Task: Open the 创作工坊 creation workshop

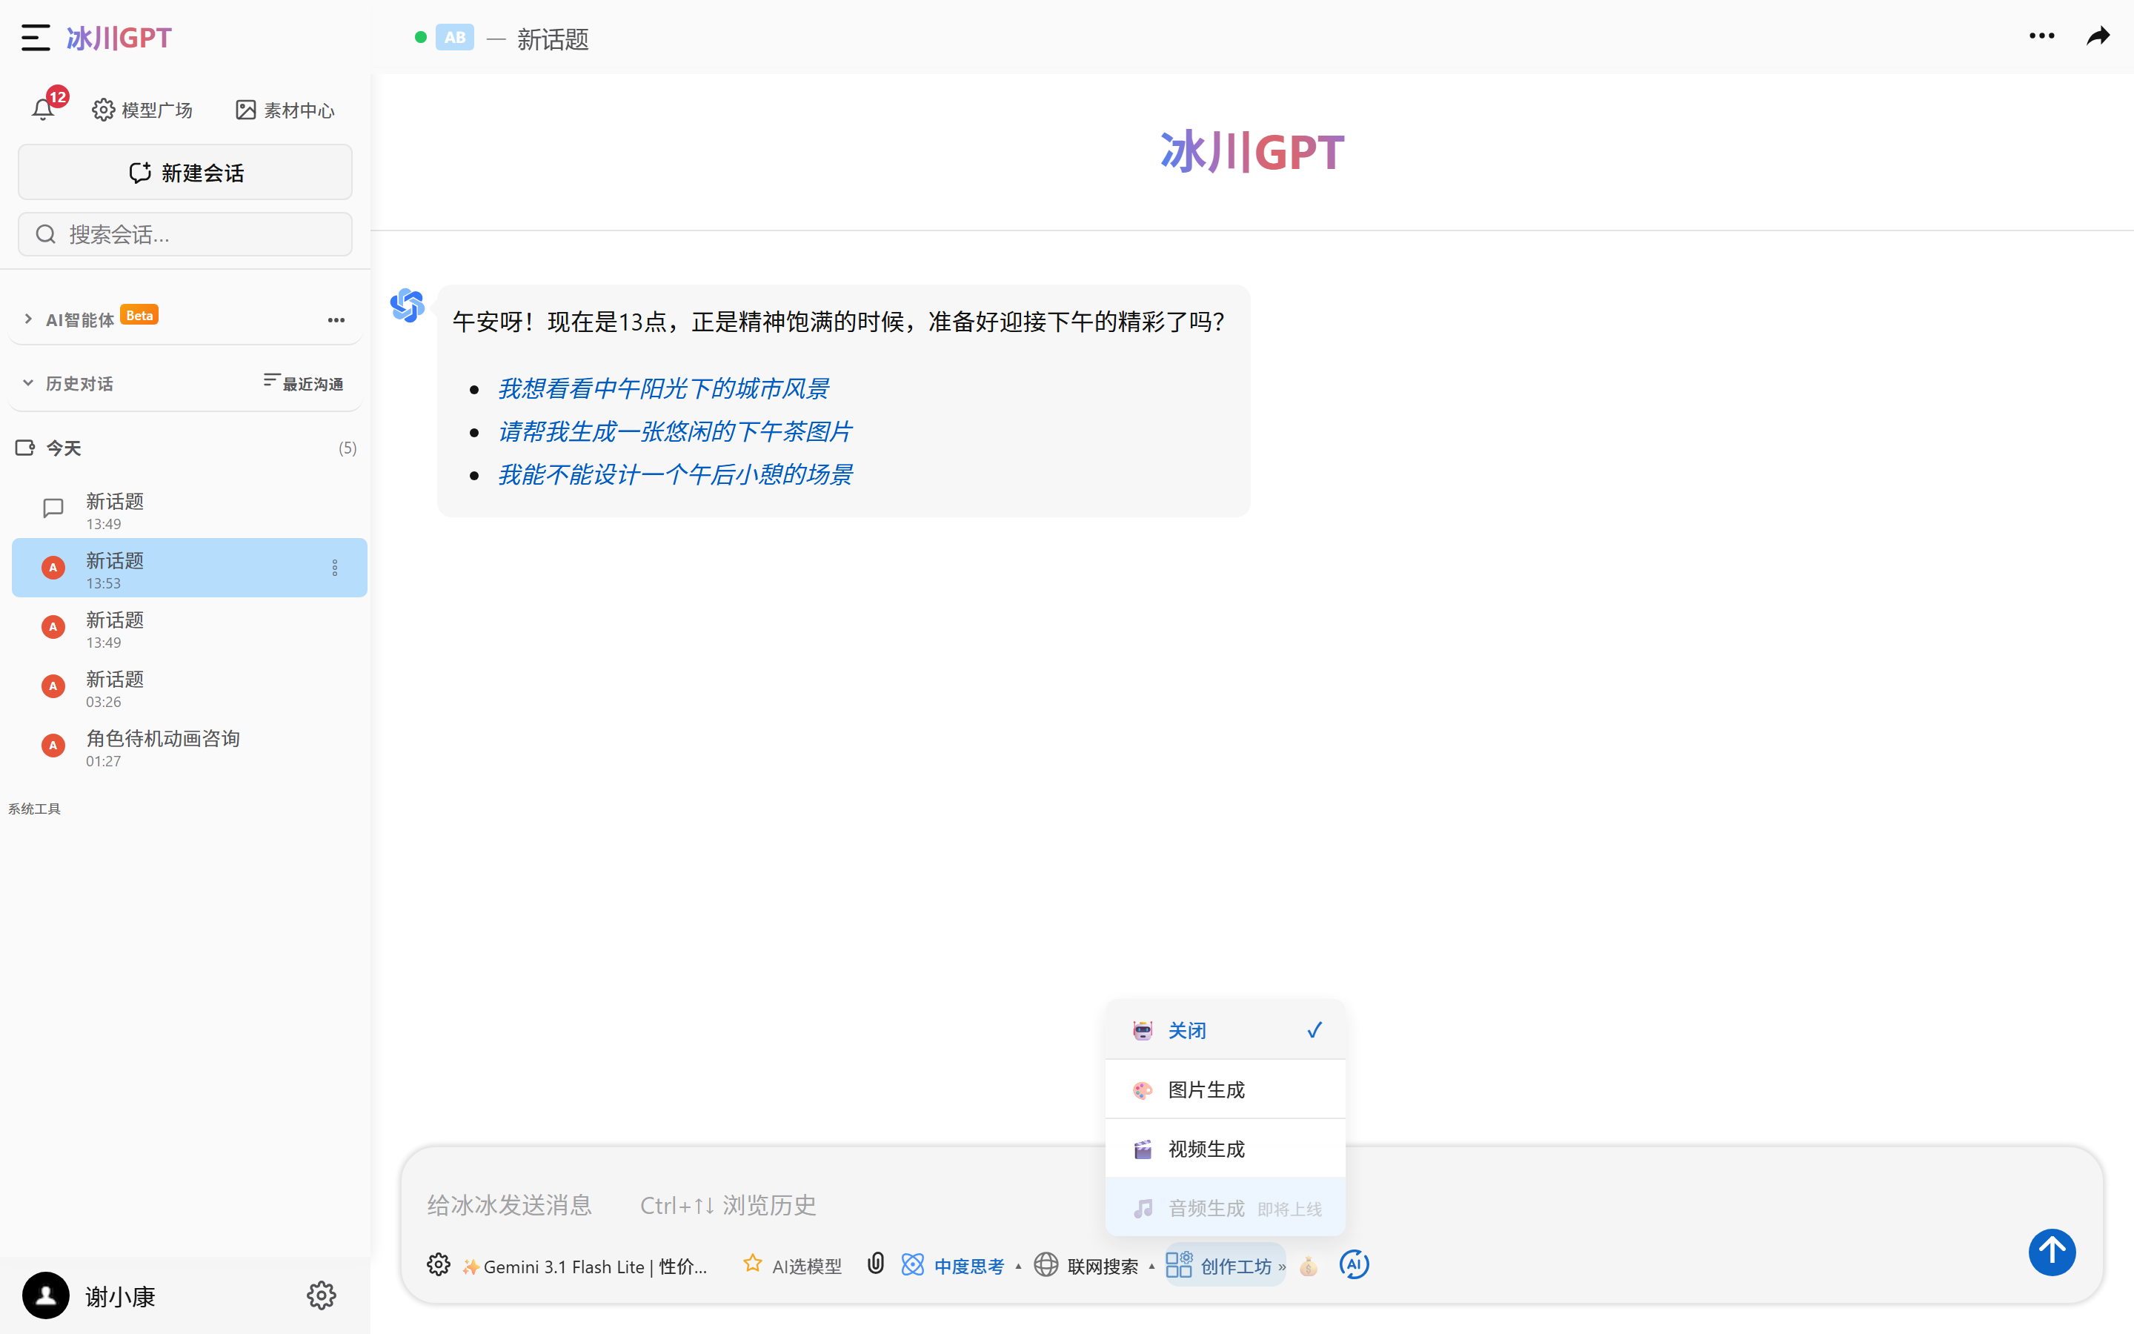Action: point(1224,1264)
